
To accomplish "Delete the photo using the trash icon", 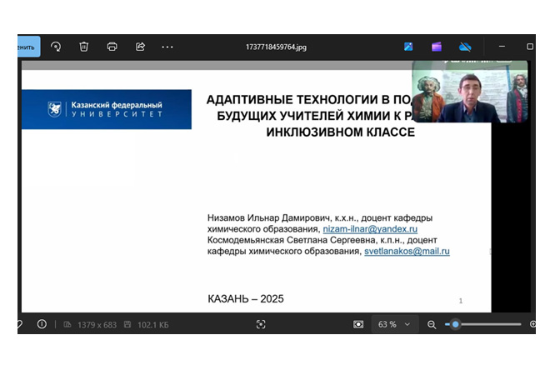I will click(x=83, y=47).
